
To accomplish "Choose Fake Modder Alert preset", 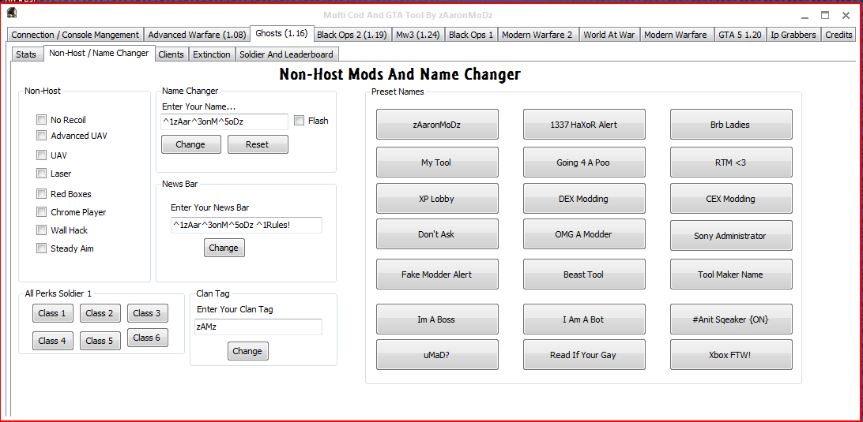I will pos(437,274).
